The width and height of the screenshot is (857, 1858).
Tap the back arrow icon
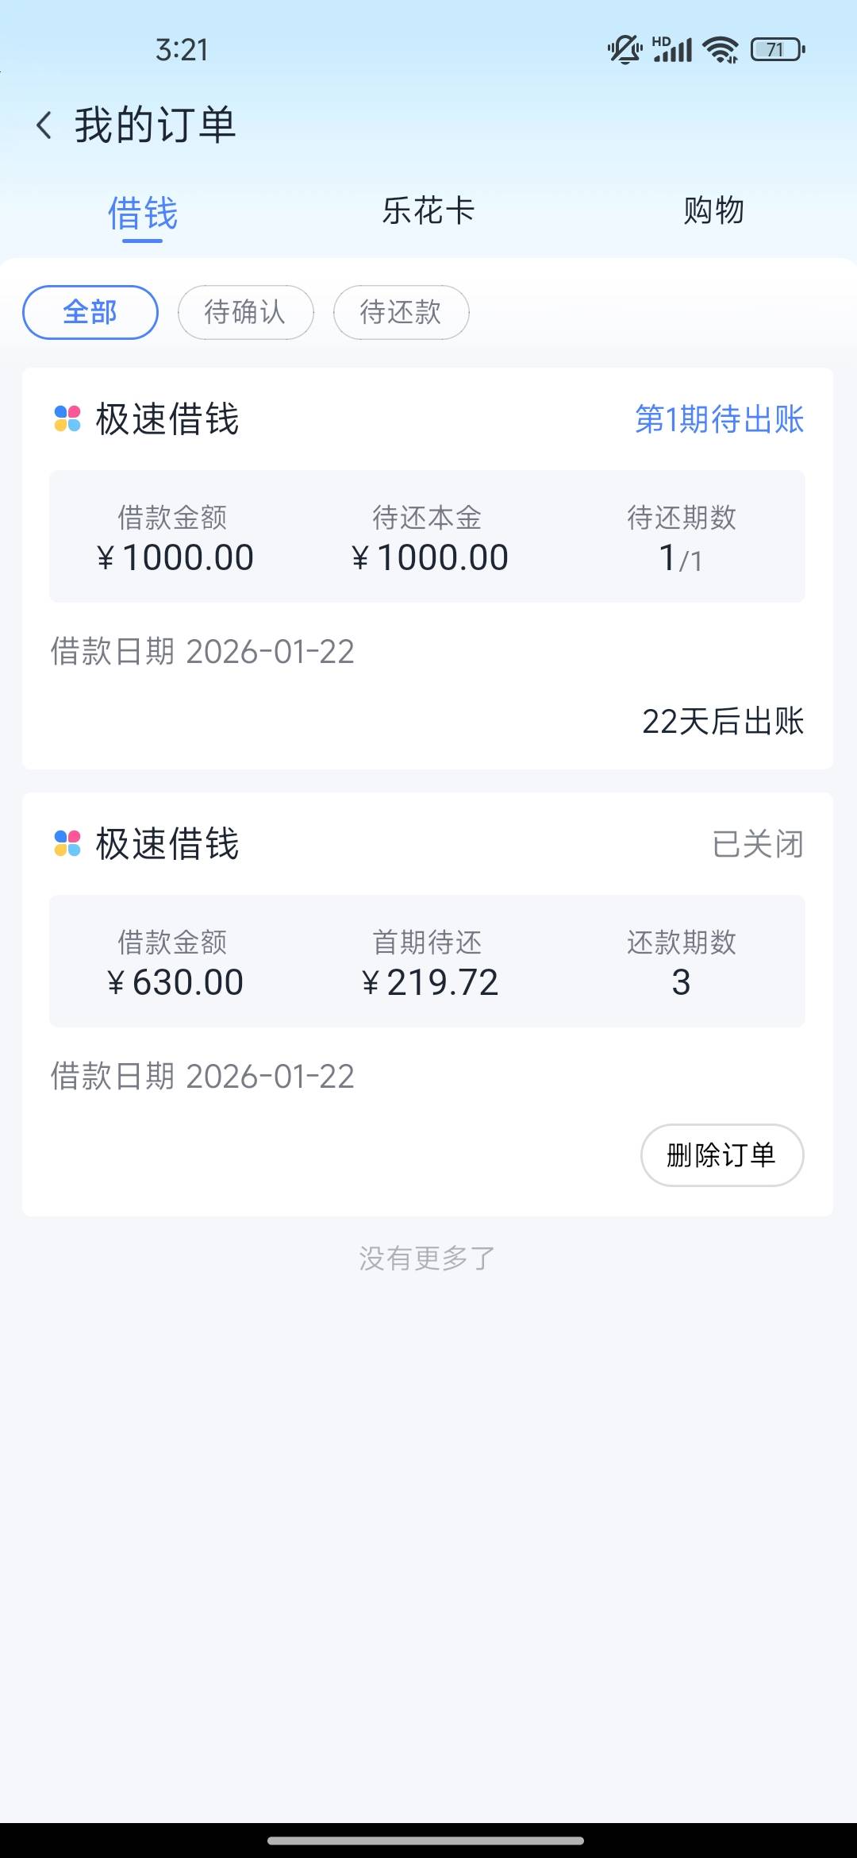tap(44, 125)
